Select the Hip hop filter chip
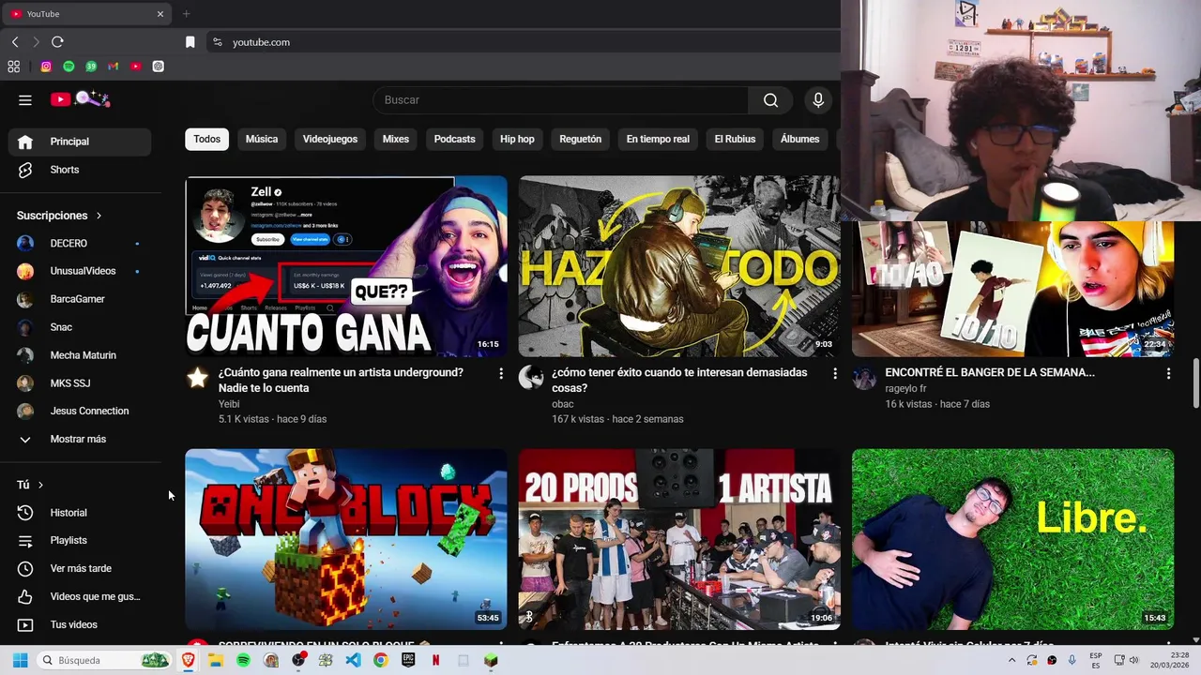This screenshot has height=675, width=1201. pos(517,139)
